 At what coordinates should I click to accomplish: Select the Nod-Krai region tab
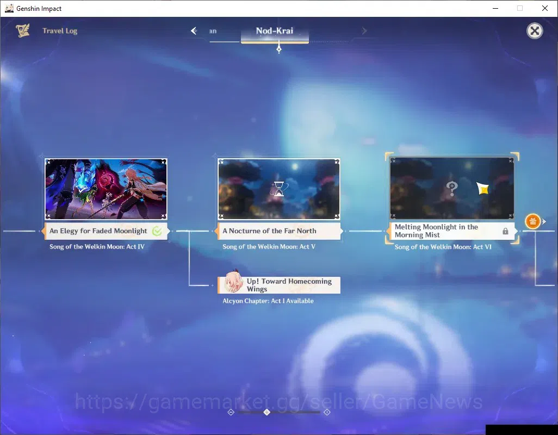pos(275,31)
